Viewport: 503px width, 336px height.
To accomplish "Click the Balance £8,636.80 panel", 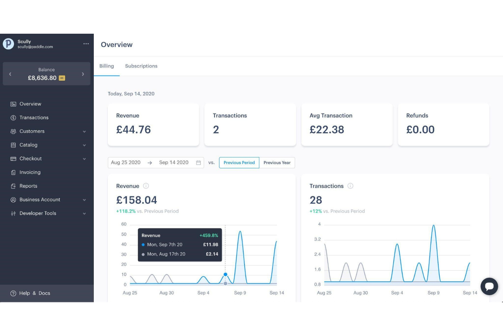I will [47, 74].
